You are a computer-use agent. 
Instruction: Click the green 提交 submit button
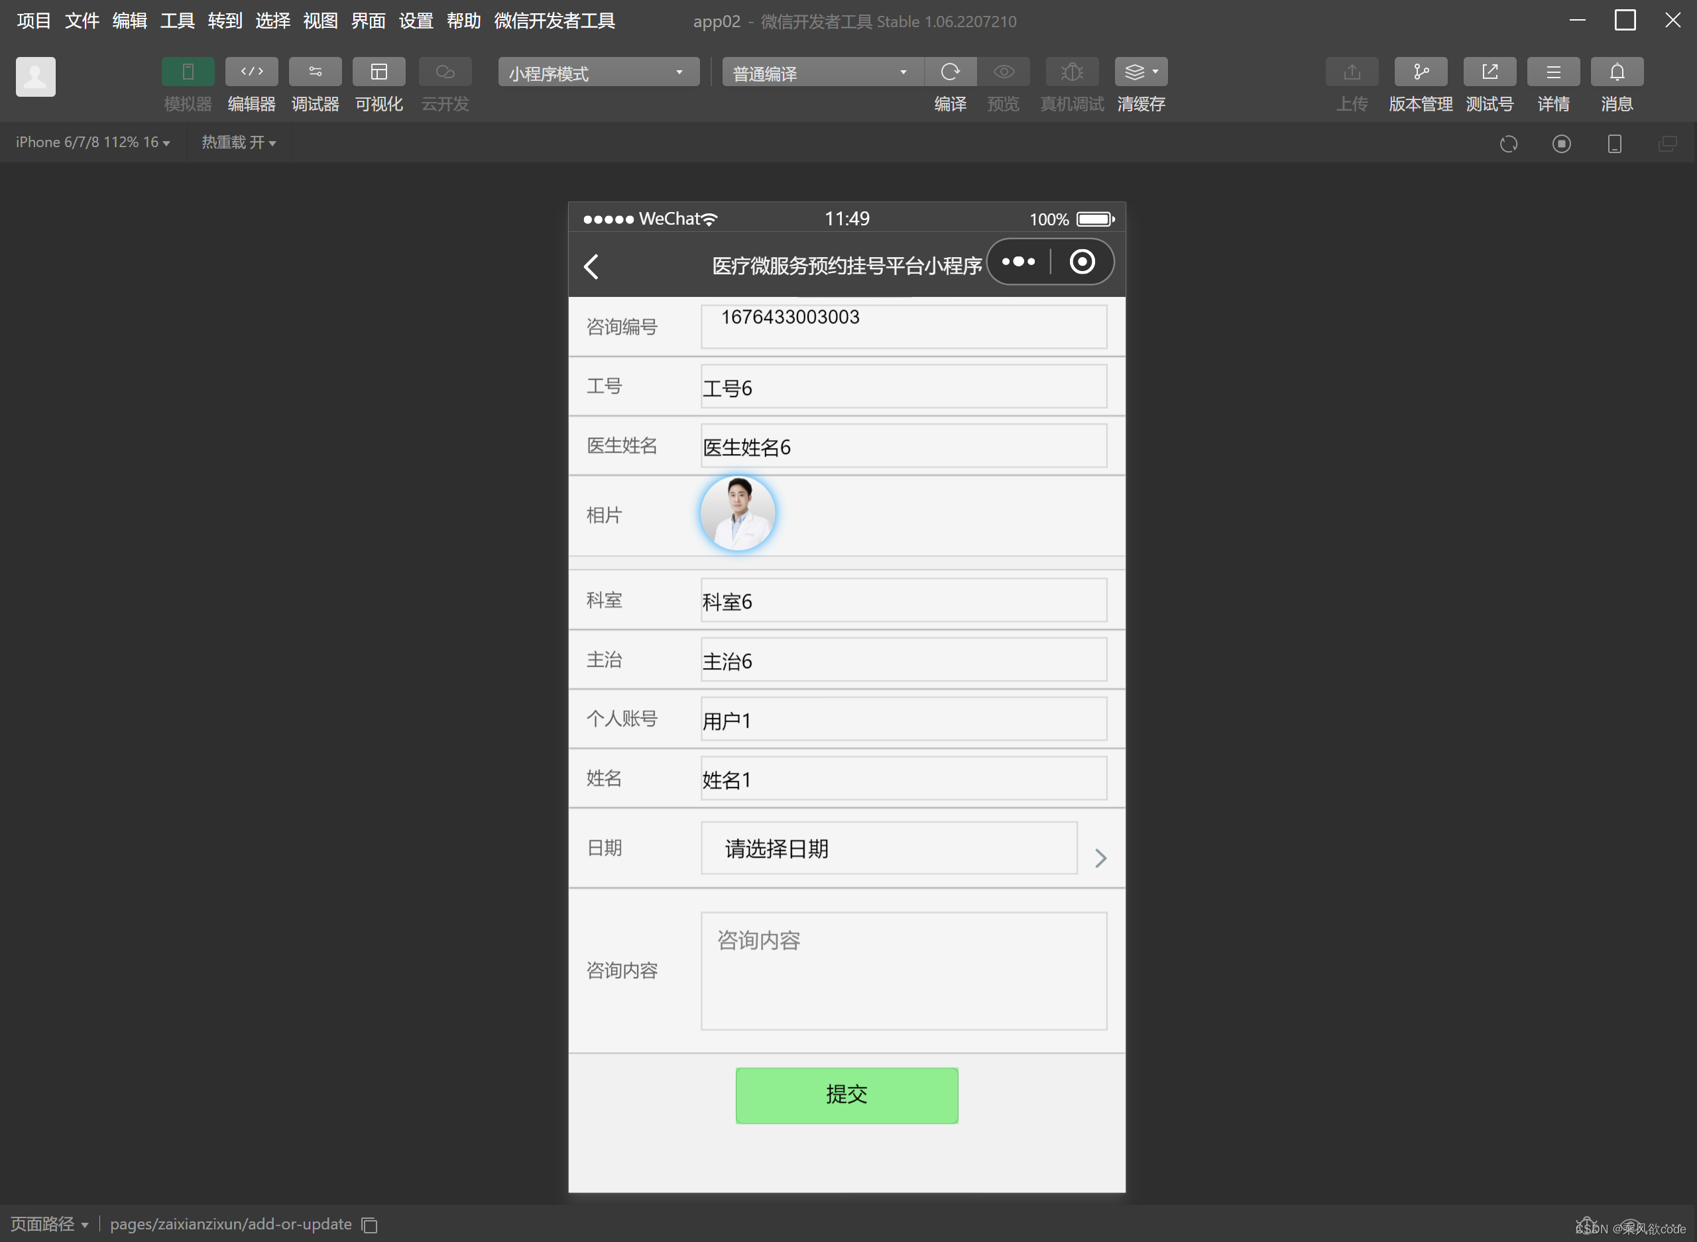pos(847,1095)
